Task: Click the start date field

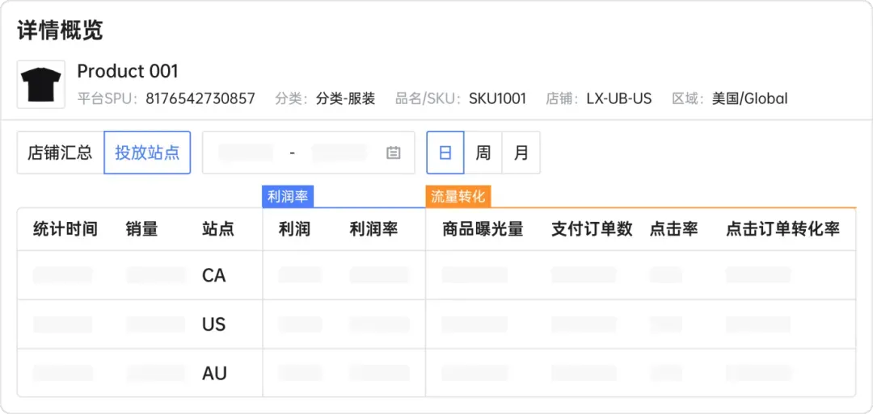Action: (246, 153)
